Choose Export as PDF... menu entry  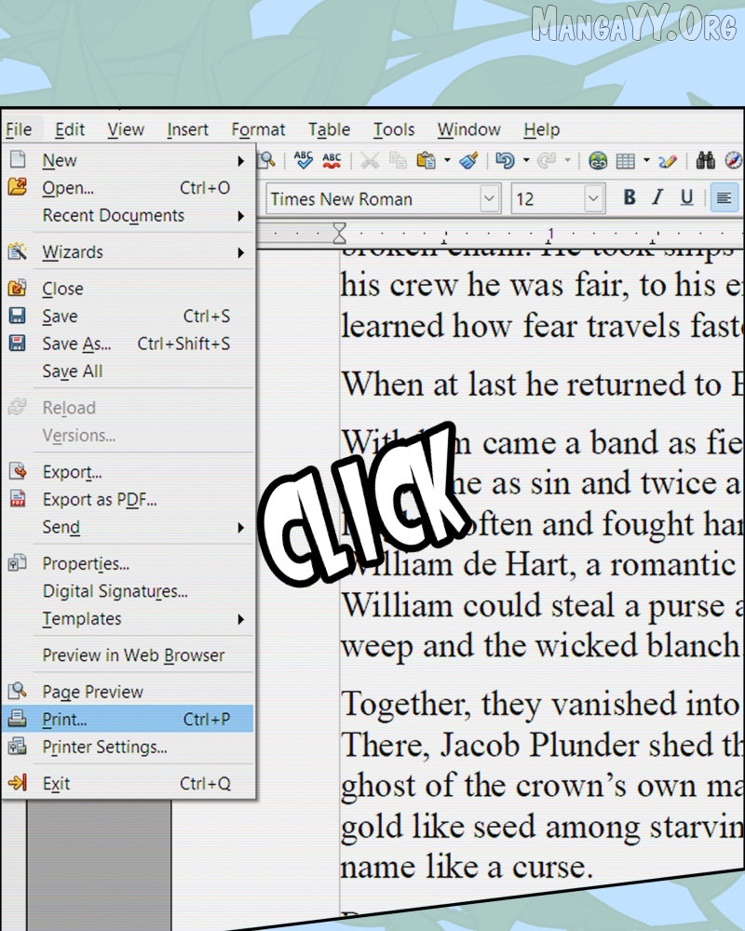point(100,500)
